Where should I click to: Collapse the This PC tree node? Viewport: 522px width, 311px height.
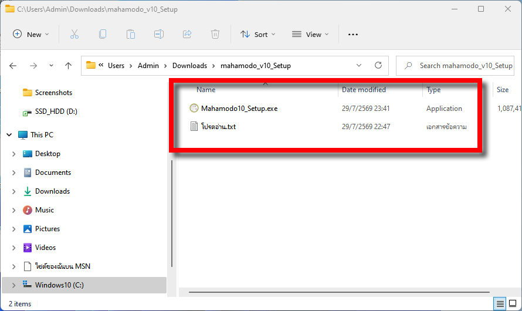(9, 135)
